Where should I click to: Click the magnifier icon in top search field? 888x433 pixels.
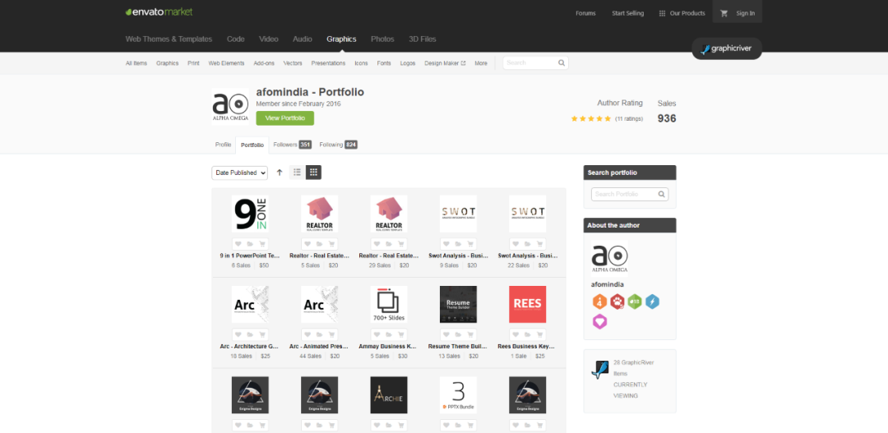562,62
